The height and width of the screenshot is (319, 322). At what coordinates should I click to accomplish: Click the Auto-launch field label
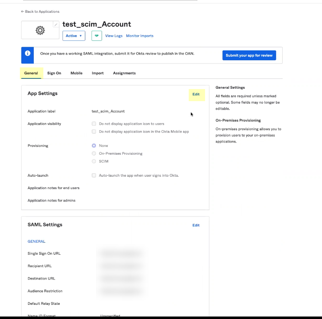pos(38,175)
